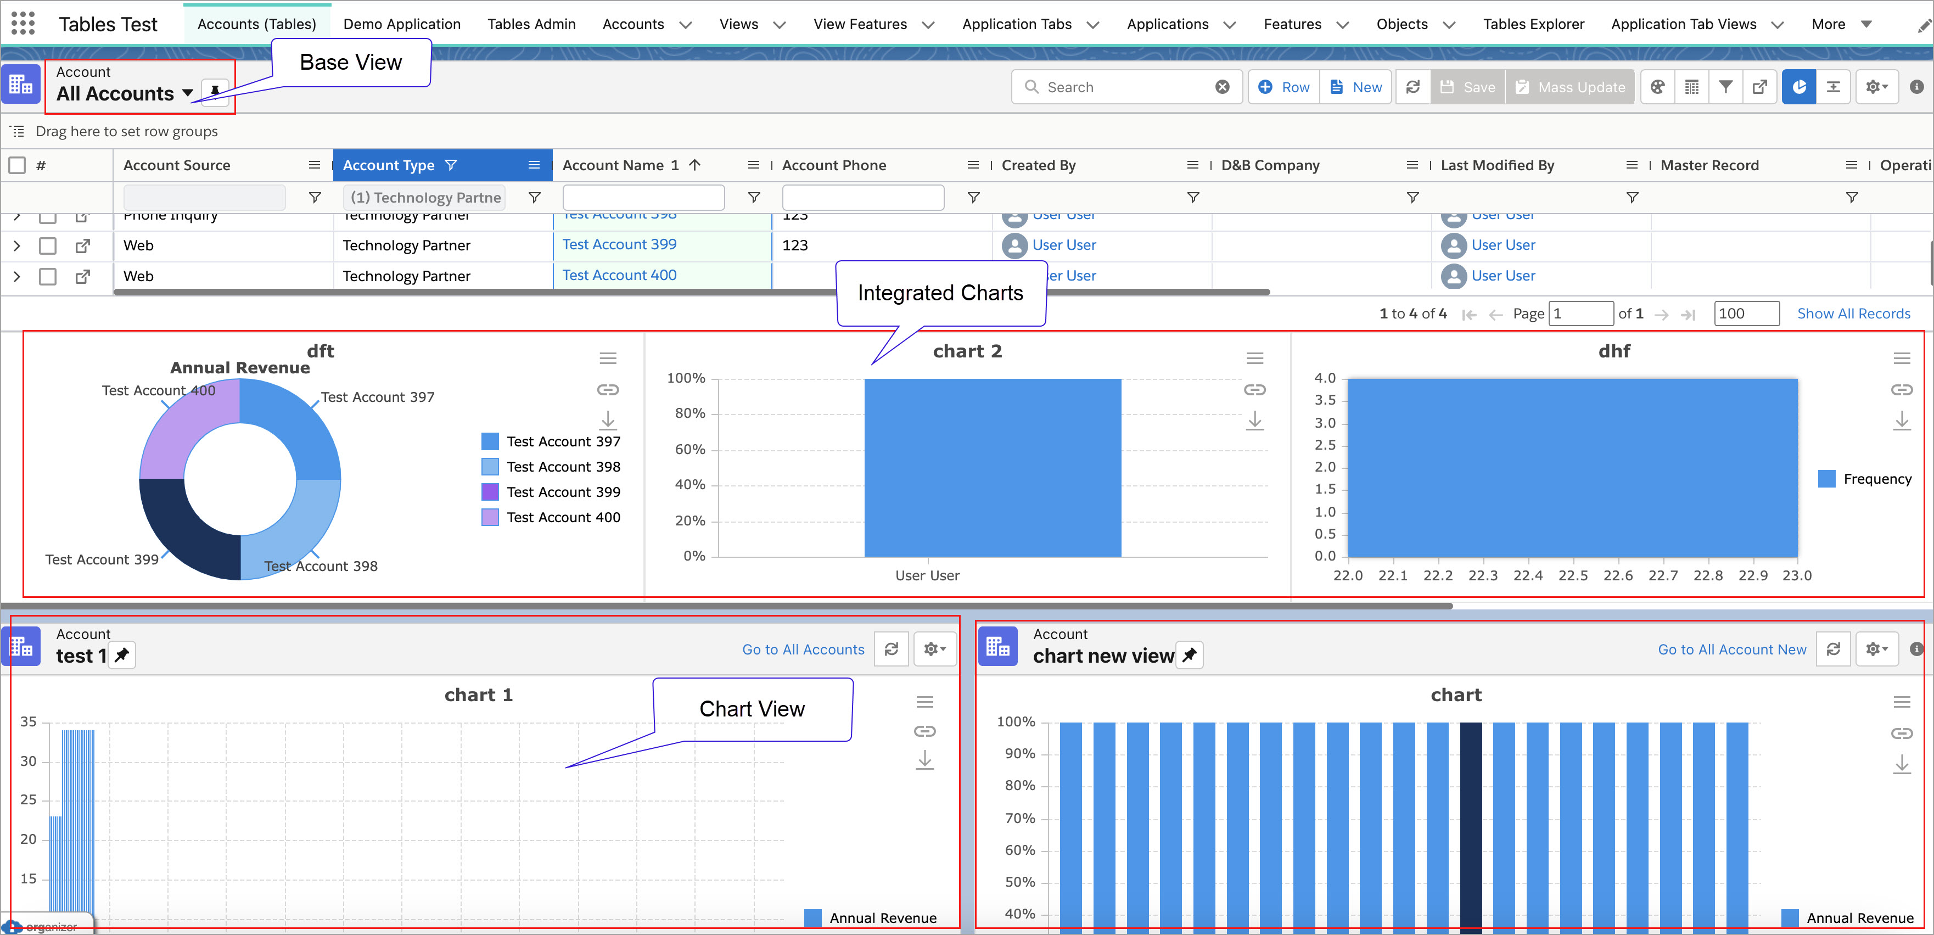
Task: Toggle the charts panel pie icon
Action: point(1798,87)
